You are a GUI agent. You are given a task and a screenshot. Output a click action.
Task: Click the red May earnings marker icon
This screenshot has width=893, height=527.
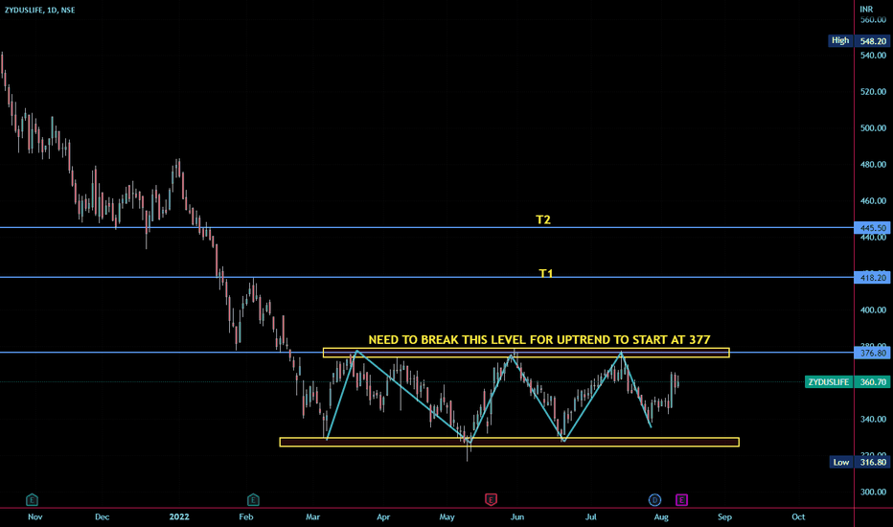click(x=491, y=500)
